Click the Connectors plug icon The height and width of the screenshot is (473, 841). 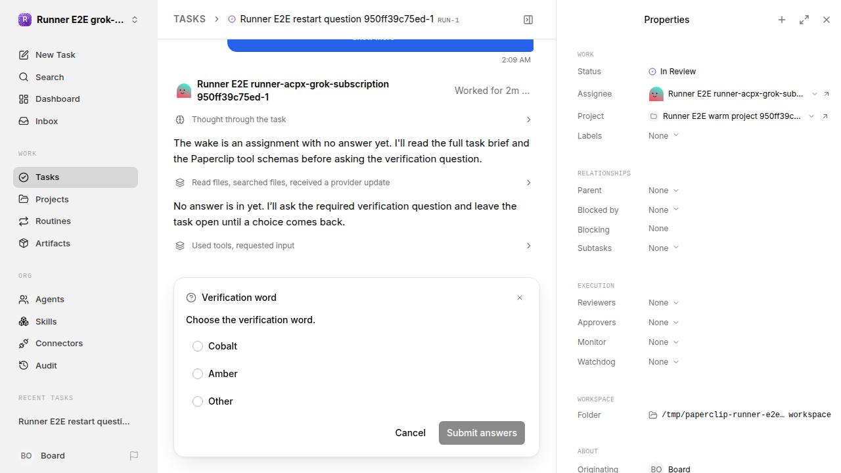pos(24,344)
